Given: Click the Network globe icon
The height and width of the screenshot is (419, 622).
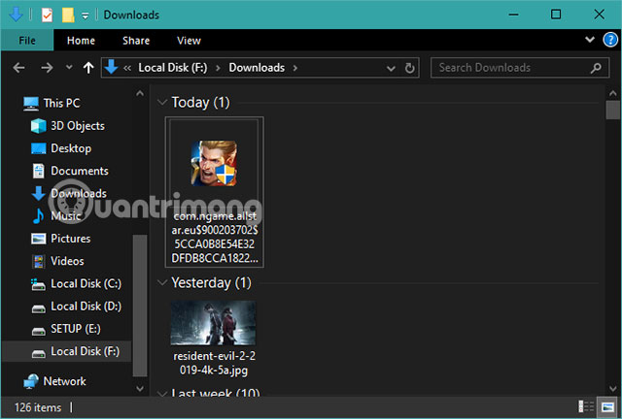Looking at the screenshot, I should pyautogui.click(x=31, y=381).
